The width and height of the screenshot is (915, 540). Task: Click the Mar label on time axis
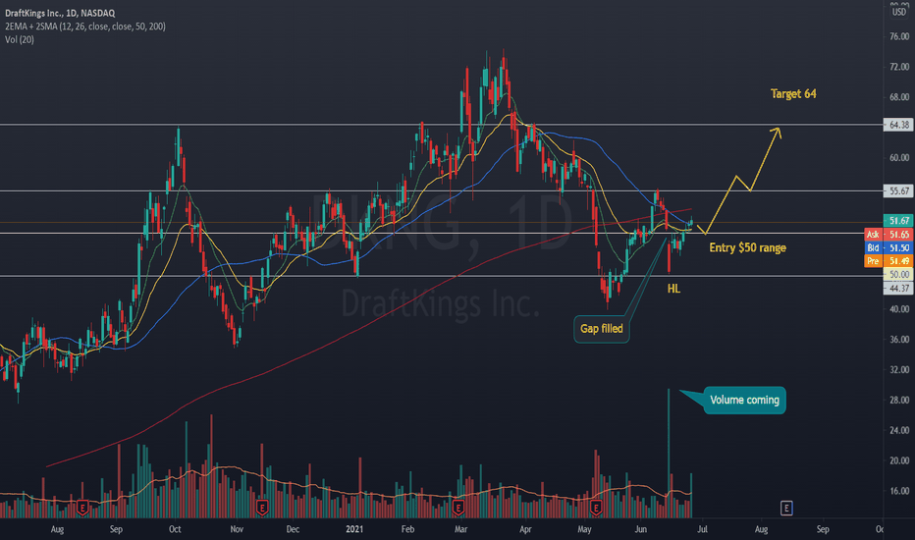point(460,529)
